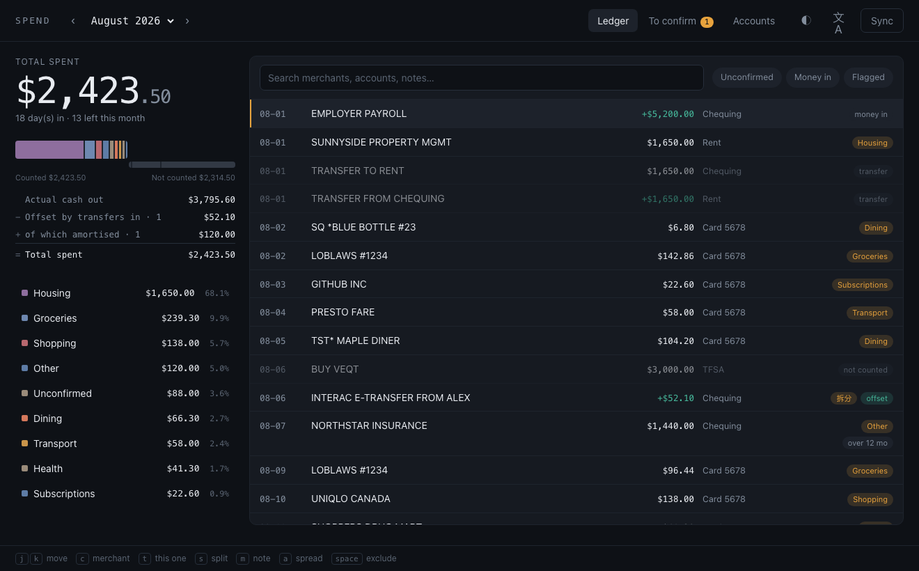This screenshot has height=571, width=919.
Task: Open the SQ *BLUE BOTTLE #23 transaction
Action: [576, 227]
